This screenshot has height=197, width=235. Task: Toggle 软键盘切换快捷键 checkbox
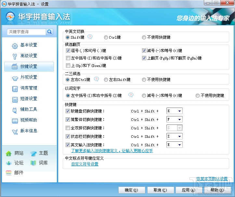click(x=68, y=111)
